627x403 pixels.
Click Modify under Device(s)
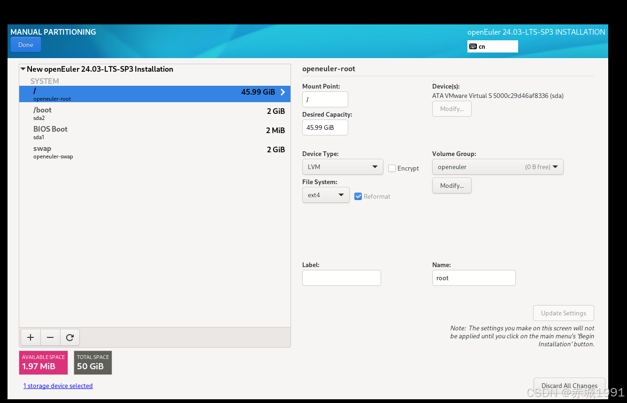pos(451,109)
